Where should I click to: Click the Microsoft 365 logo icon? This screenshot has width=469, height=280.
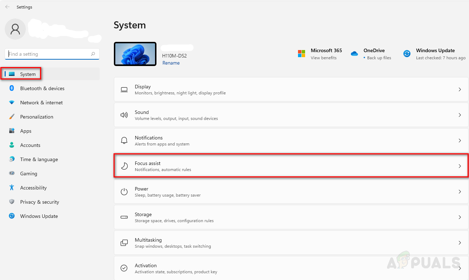click(302, 54)
